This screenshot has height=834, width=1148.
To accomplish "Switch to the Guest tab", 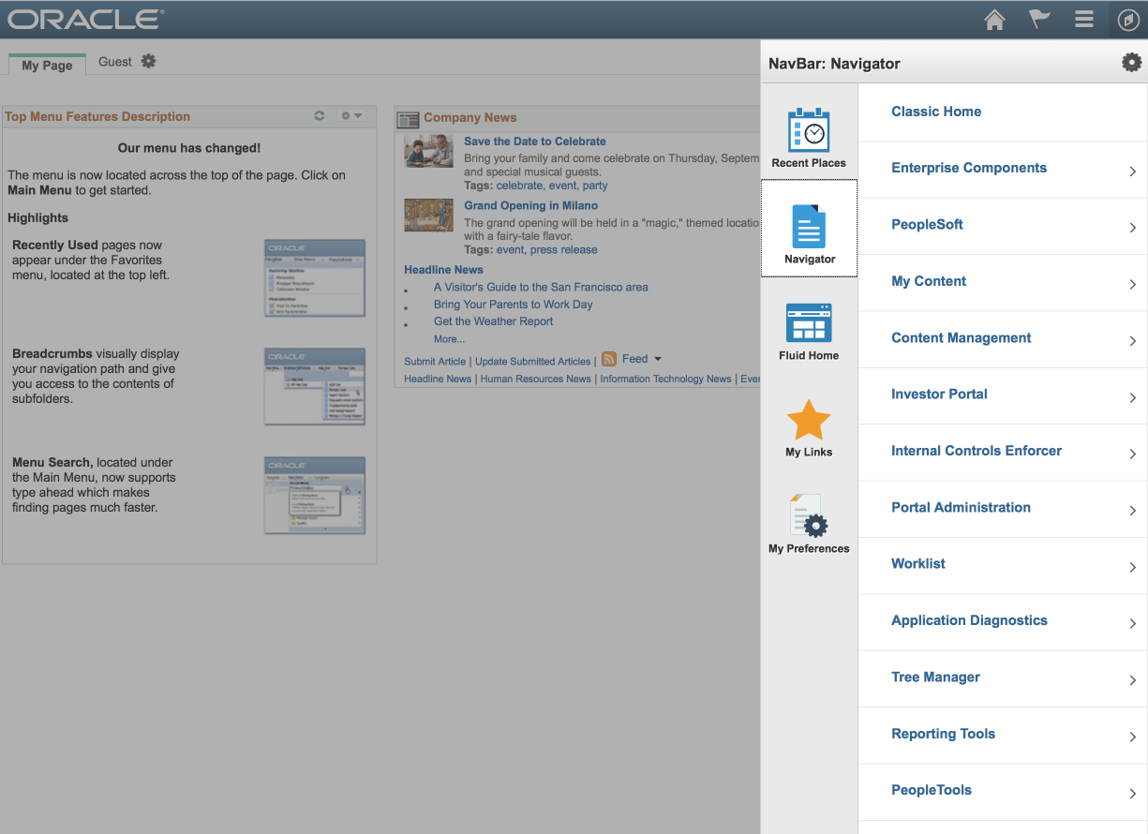I will (117, 61).
